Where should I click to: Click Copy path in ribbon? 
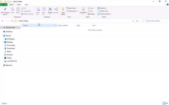point(26,11)
